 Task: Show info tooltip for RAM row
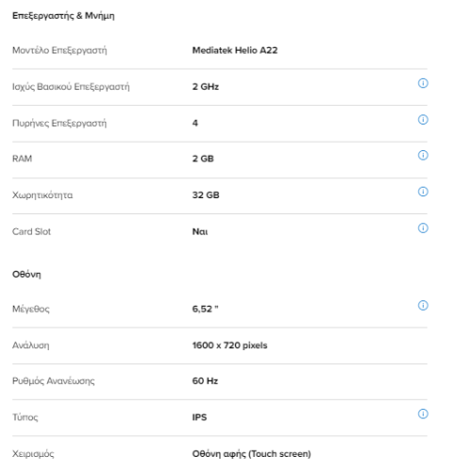423,155
